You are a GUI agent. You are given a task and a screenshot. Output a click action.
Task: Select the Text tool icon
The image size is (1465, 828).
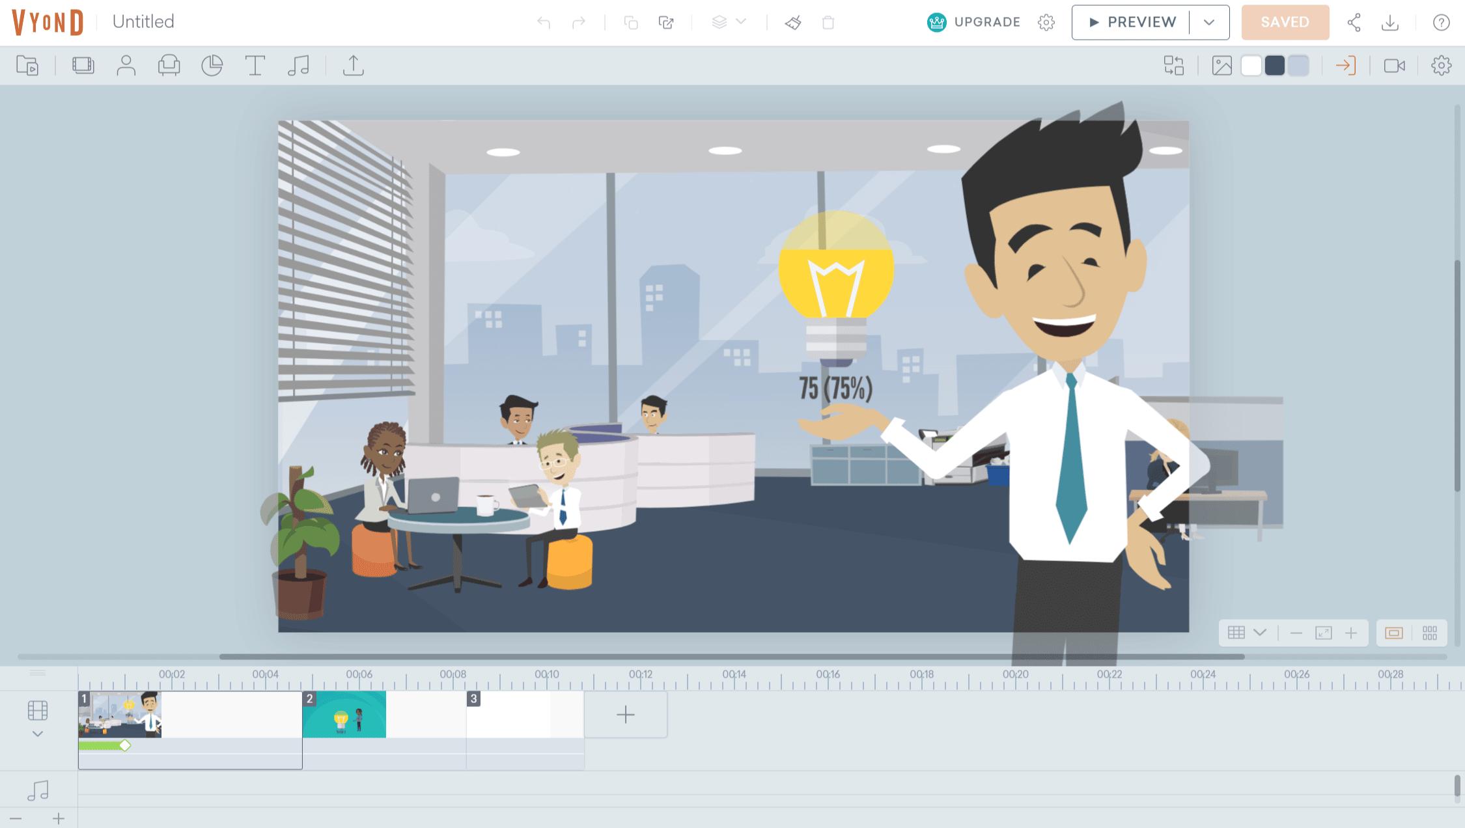[x=255, y=66]
